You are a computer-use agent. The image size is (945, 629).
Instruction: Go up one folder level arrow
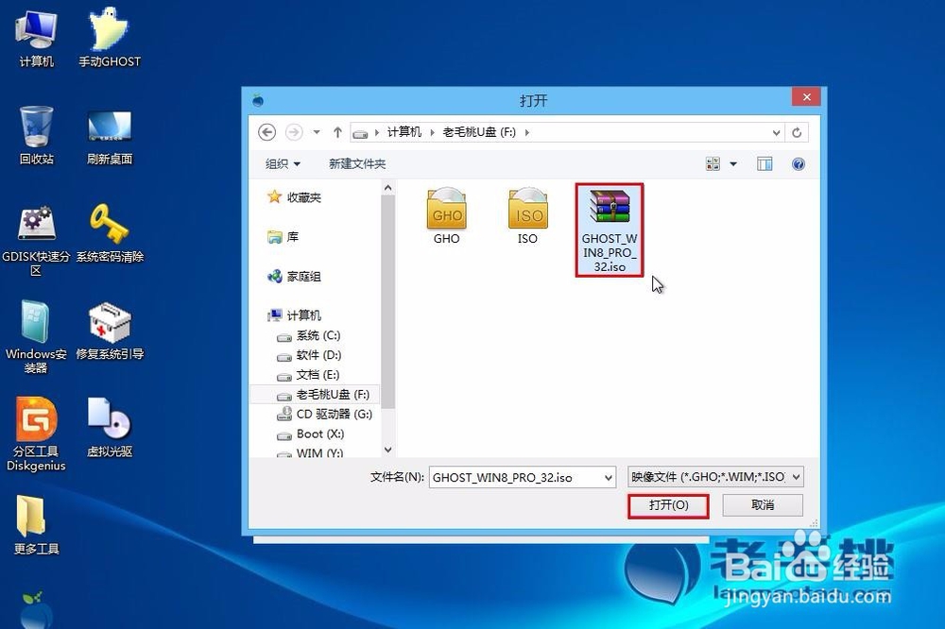coord(337,132)
